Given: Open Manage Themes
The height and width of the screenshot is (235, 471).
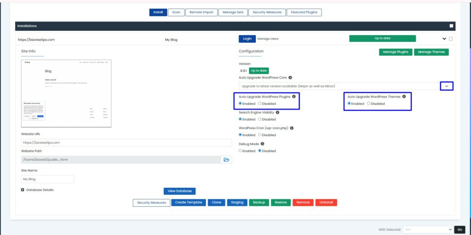Looking at the screenshot, I should coord(431,52).
